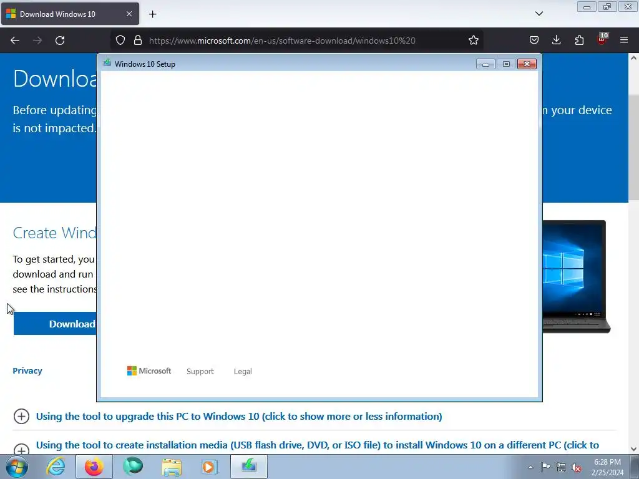
Task: Click 'create installation media' link text
Action: click(318, 445)
